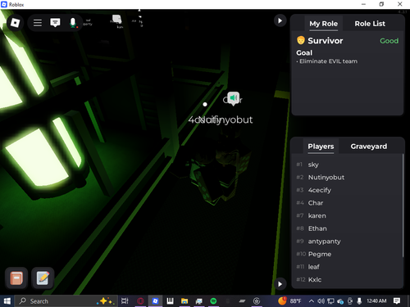Switch to the Role List tab
Screen dimensions: 410x307
click(370, 24)
